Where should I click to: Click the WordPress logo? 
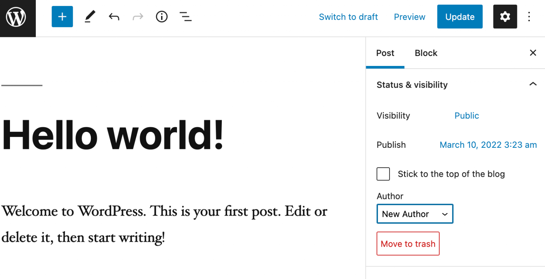tap(17, 16)
